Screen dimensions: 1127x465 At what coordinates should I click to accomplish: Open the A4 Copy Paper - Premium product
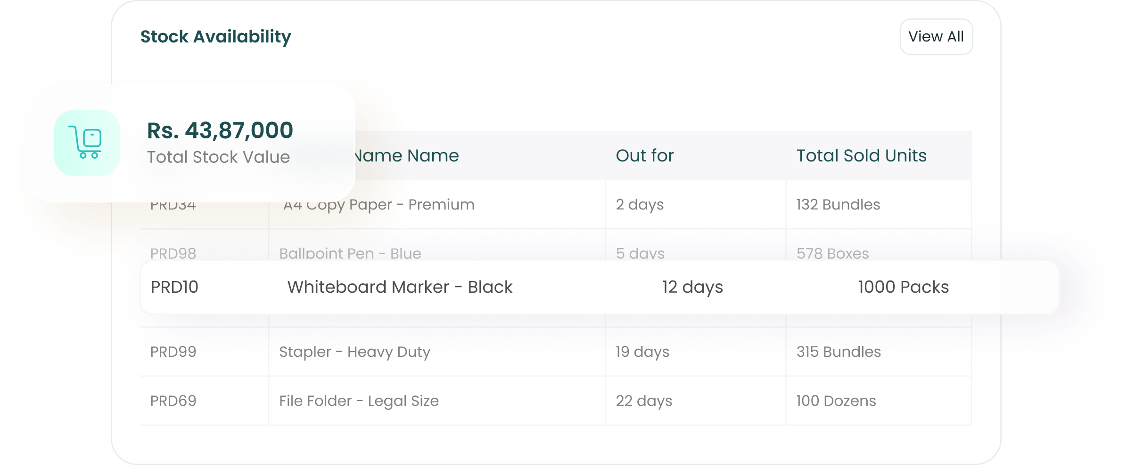click(x=379, y=205)
